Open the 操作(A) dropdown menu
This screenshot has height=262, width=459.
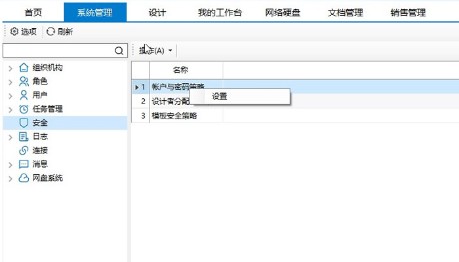tap(156, 50)
